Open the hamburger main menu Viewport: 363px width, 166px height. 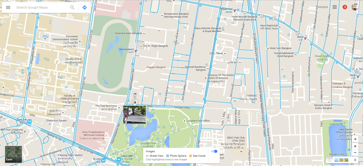point(8,7)
